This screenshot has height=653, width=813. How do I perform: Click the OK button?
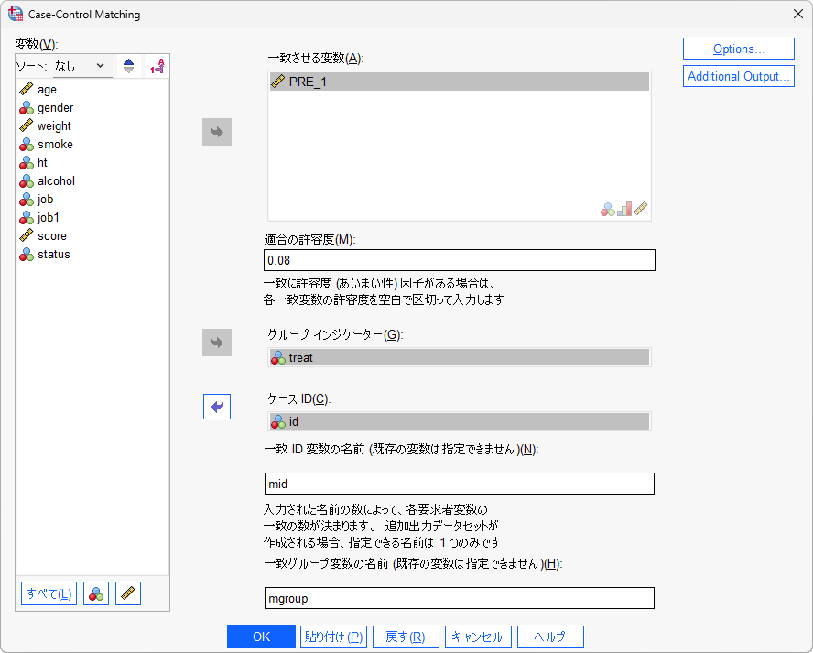click(x=261, y=636)
